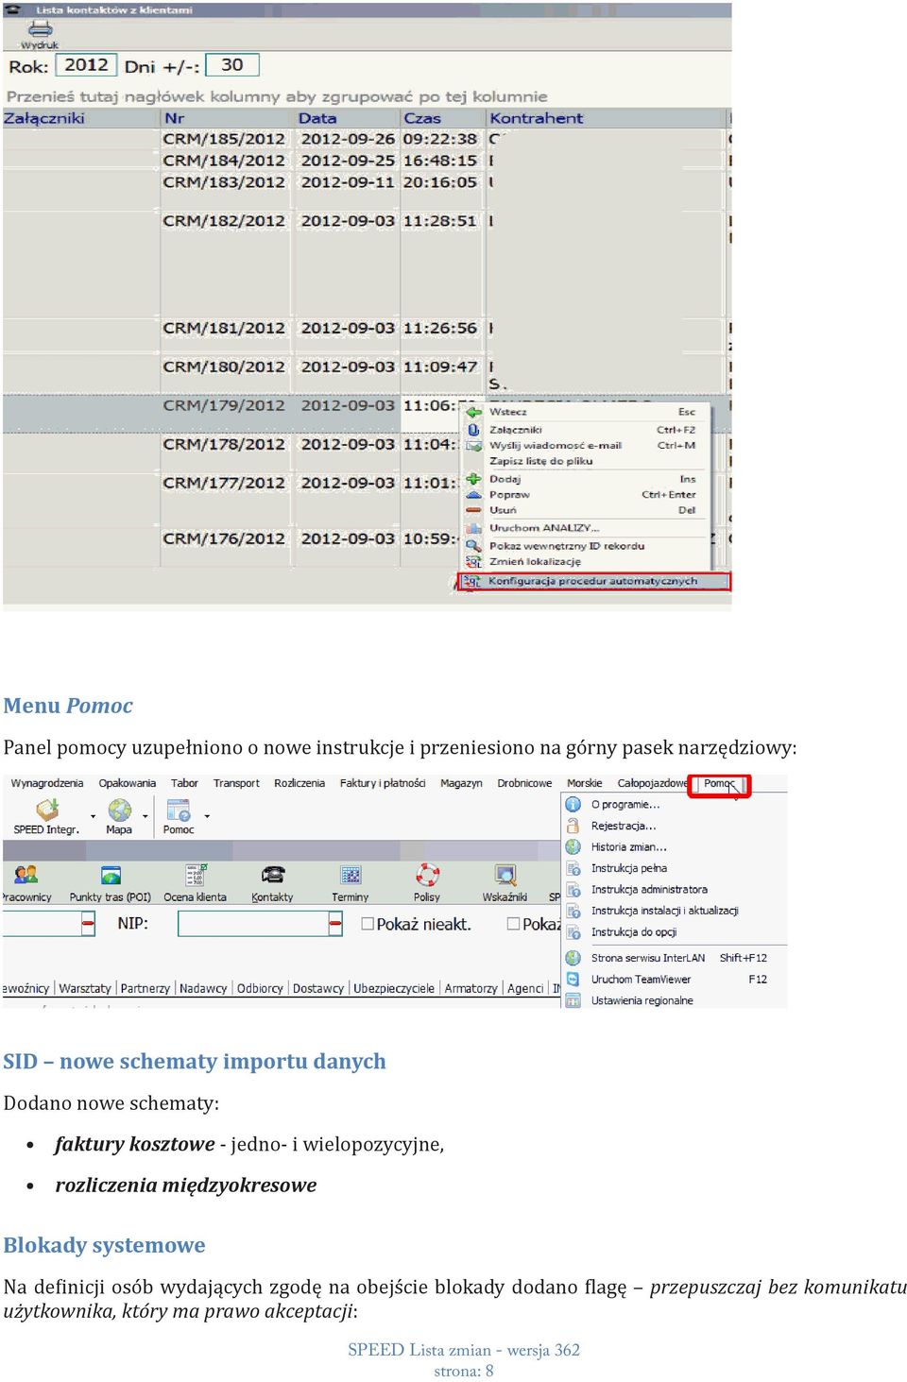
Task: Sort by the Załączniki column header
Action: [81, 118]
